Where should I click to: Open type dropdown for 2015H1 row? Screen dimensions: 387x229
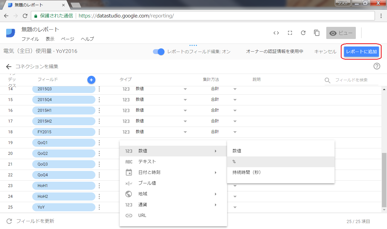(185, 110)
